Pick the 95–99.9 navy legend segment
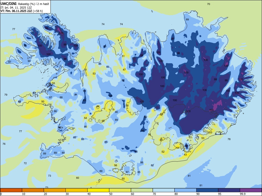 point(229,190)
